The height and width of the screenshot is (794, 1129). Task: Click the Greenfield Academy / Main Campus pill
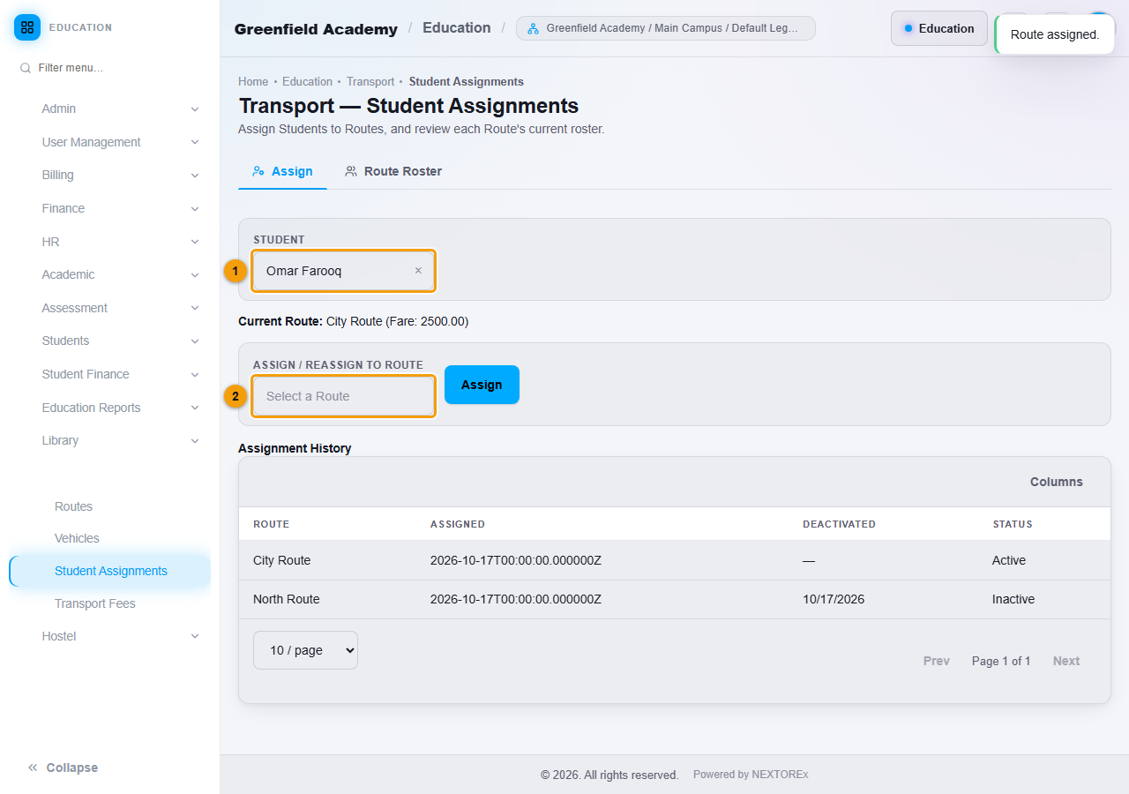666,28
